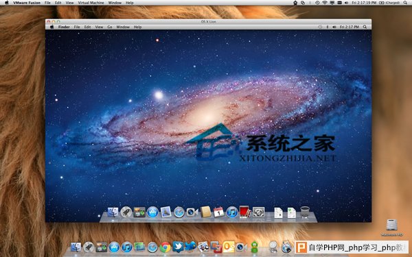Open the guest Edit menu

87,27
